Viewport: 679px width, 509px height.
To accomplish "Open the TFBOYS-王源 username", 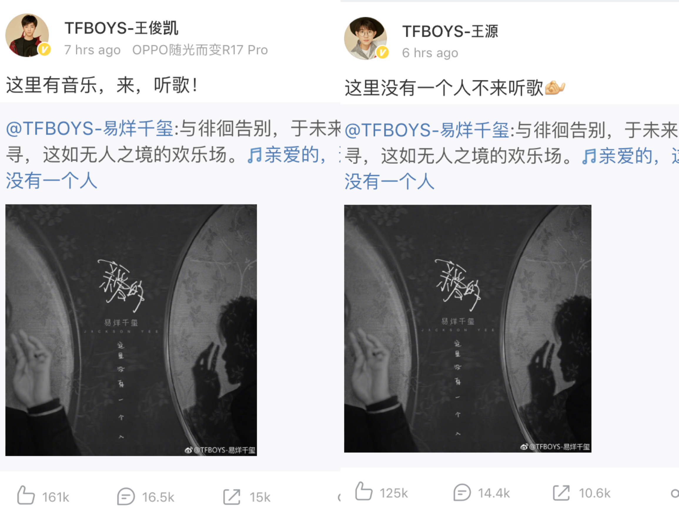I will click(450, 31).
